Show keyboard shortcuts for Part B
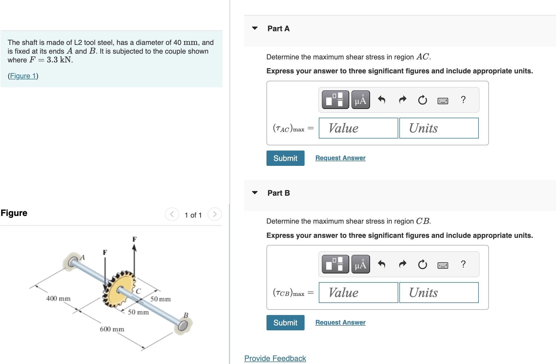Image resolution: width=556 pixels, height=364 pixels. (443, 265)
